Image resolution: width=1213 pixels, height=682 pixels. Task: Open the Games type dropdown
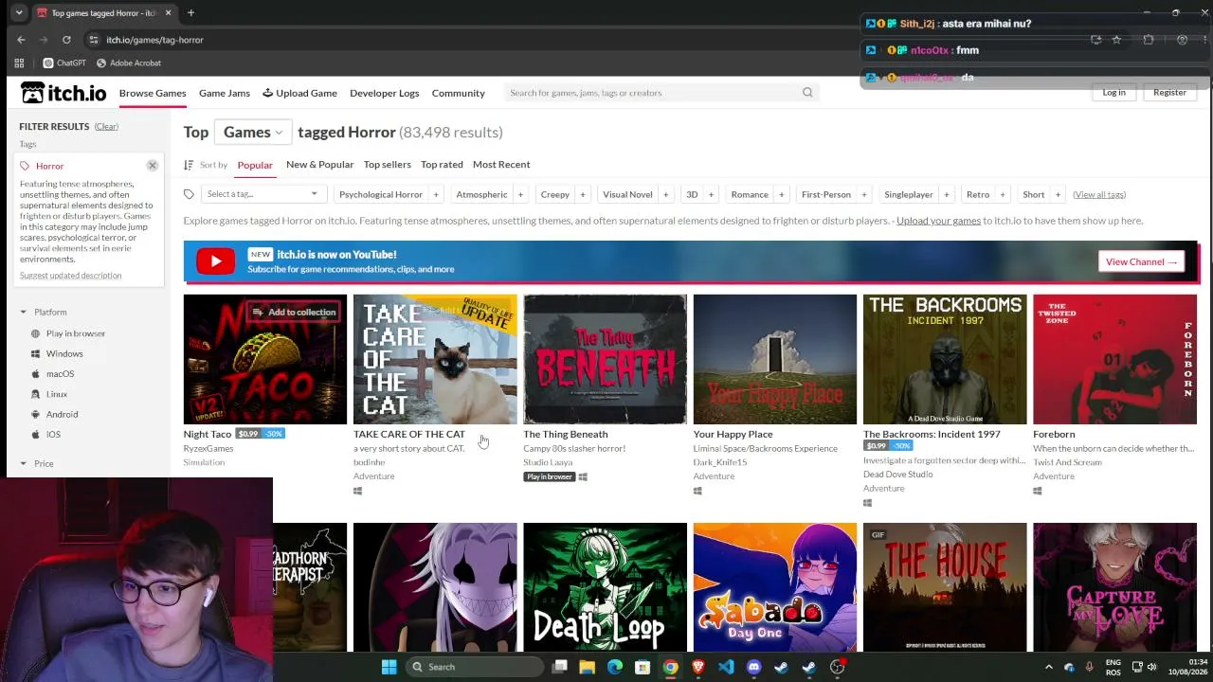(252, 133)
